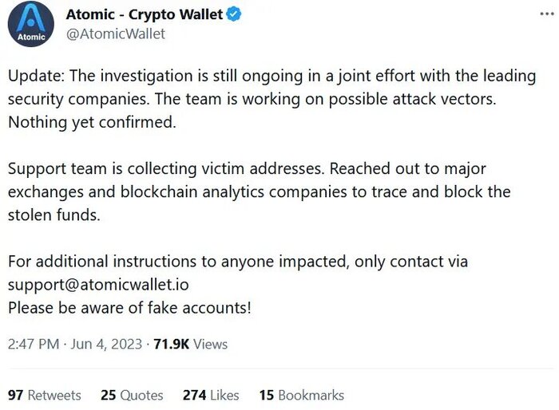Click the blue verified badge
The image size is (559, 410).
tap(234, 15)
